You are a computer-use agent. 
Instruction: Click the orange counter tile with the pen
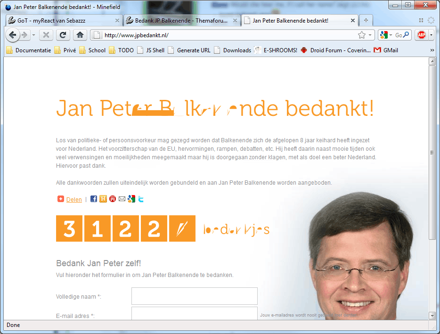pos(182,228)
